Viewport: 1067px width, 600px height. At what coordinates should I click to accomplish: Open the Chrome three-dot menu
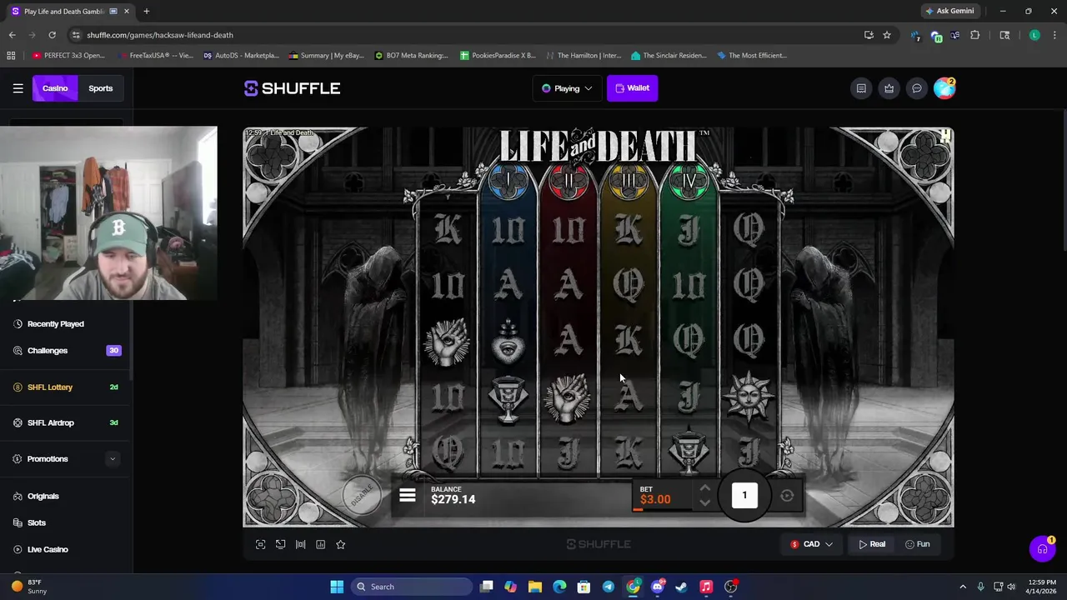point(1055,35)
